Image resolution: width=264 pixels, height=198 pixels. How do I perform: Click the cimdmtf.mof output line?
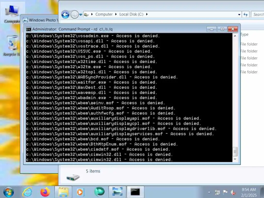(x=98, y=149)
